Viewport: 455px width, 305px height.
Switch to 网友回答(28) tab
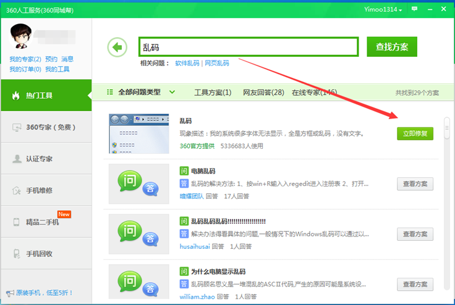tap(263, 93)
